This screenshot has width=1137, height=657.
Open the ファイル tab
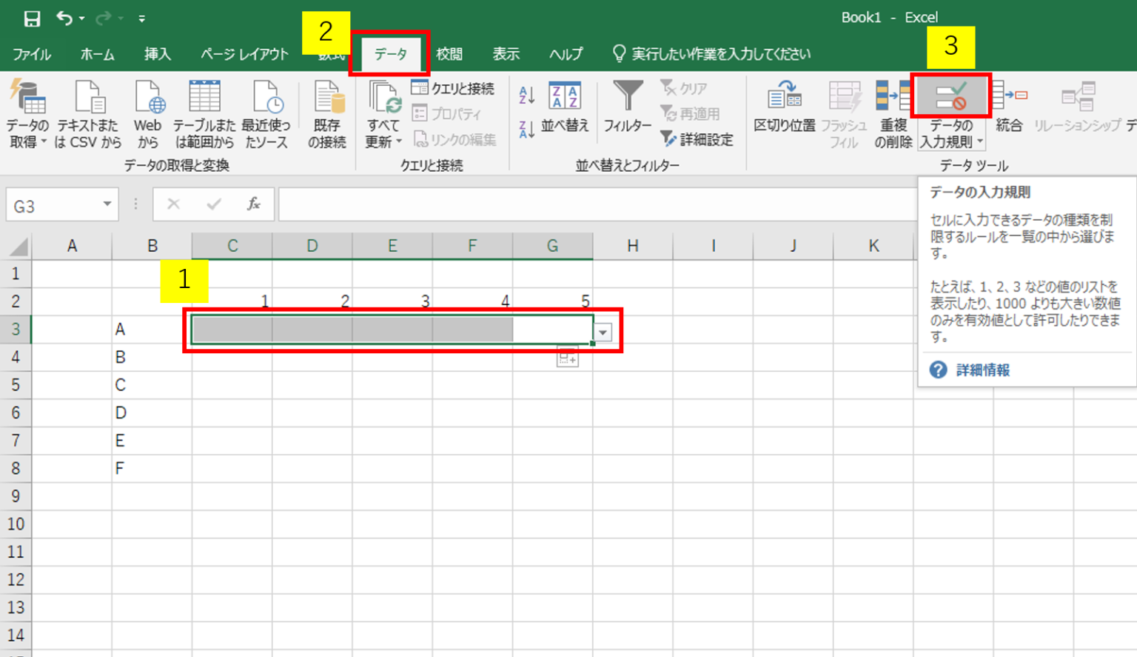[31, 54]
